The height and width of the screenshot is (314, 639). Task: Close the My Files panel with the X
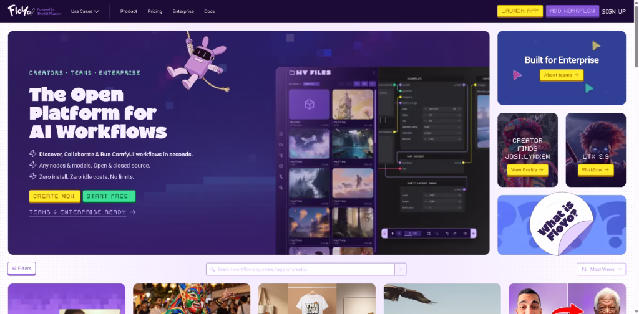373,73
